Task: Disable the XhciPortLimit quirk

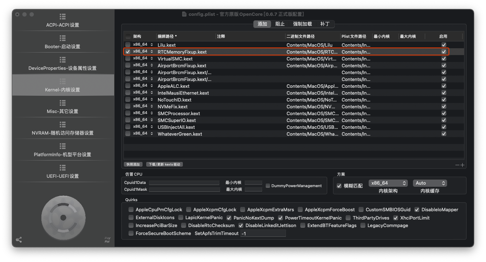Action: [396, 218]
